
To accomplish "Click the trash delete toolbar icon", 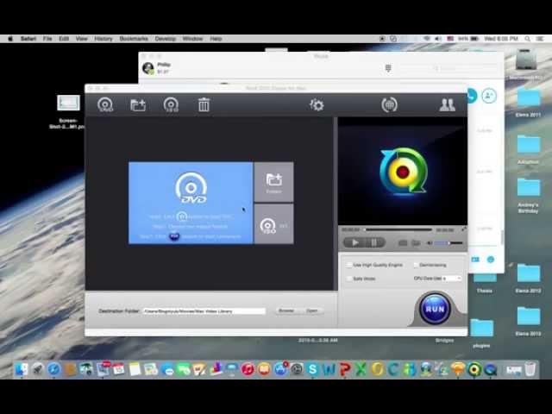I will click(x=204, y=105).
